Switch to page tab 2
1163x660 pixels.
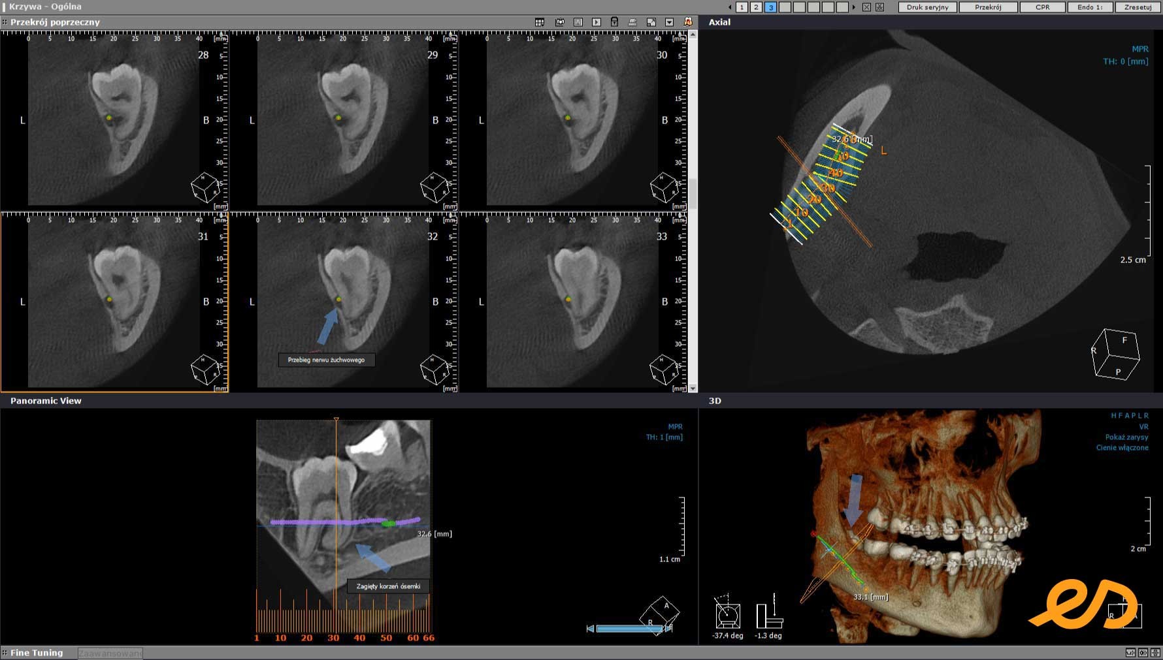pos(756,7)
